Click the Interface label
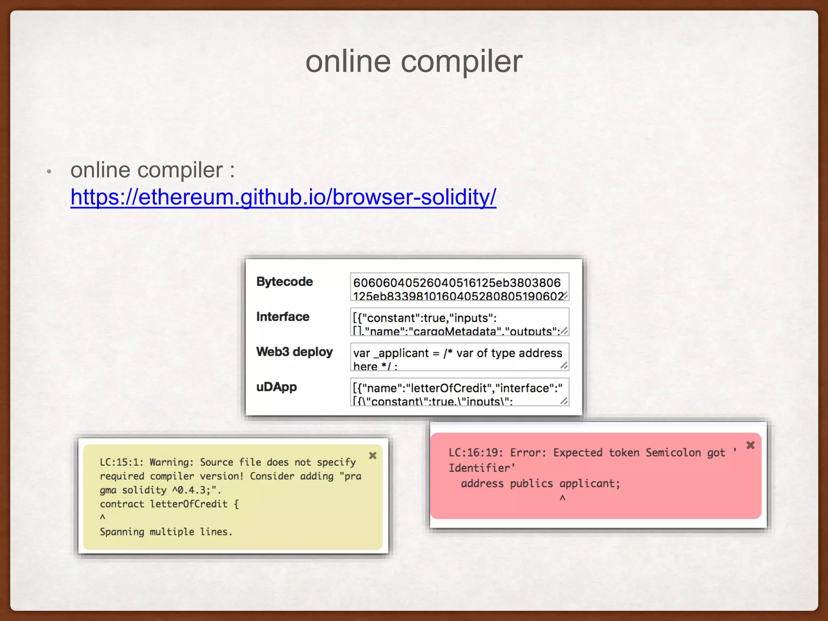The image size is (828, 621). click(283, 317)
